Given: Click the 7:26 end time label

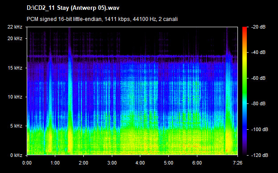Looking at the screenshot, I should (x=237, y=163).
